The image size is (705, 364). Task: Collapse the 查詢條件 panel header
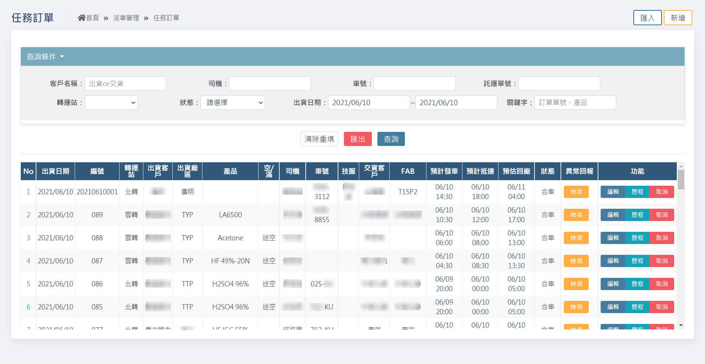click(x=45, y=56)
